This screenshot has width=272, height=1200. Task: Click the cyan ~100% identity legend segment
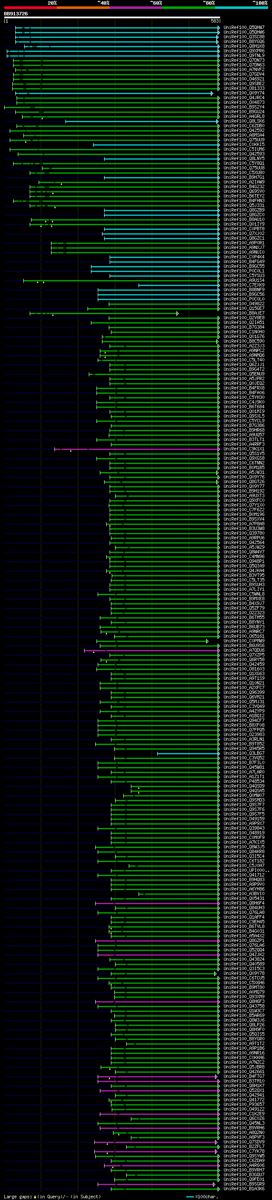coord(241,8)
